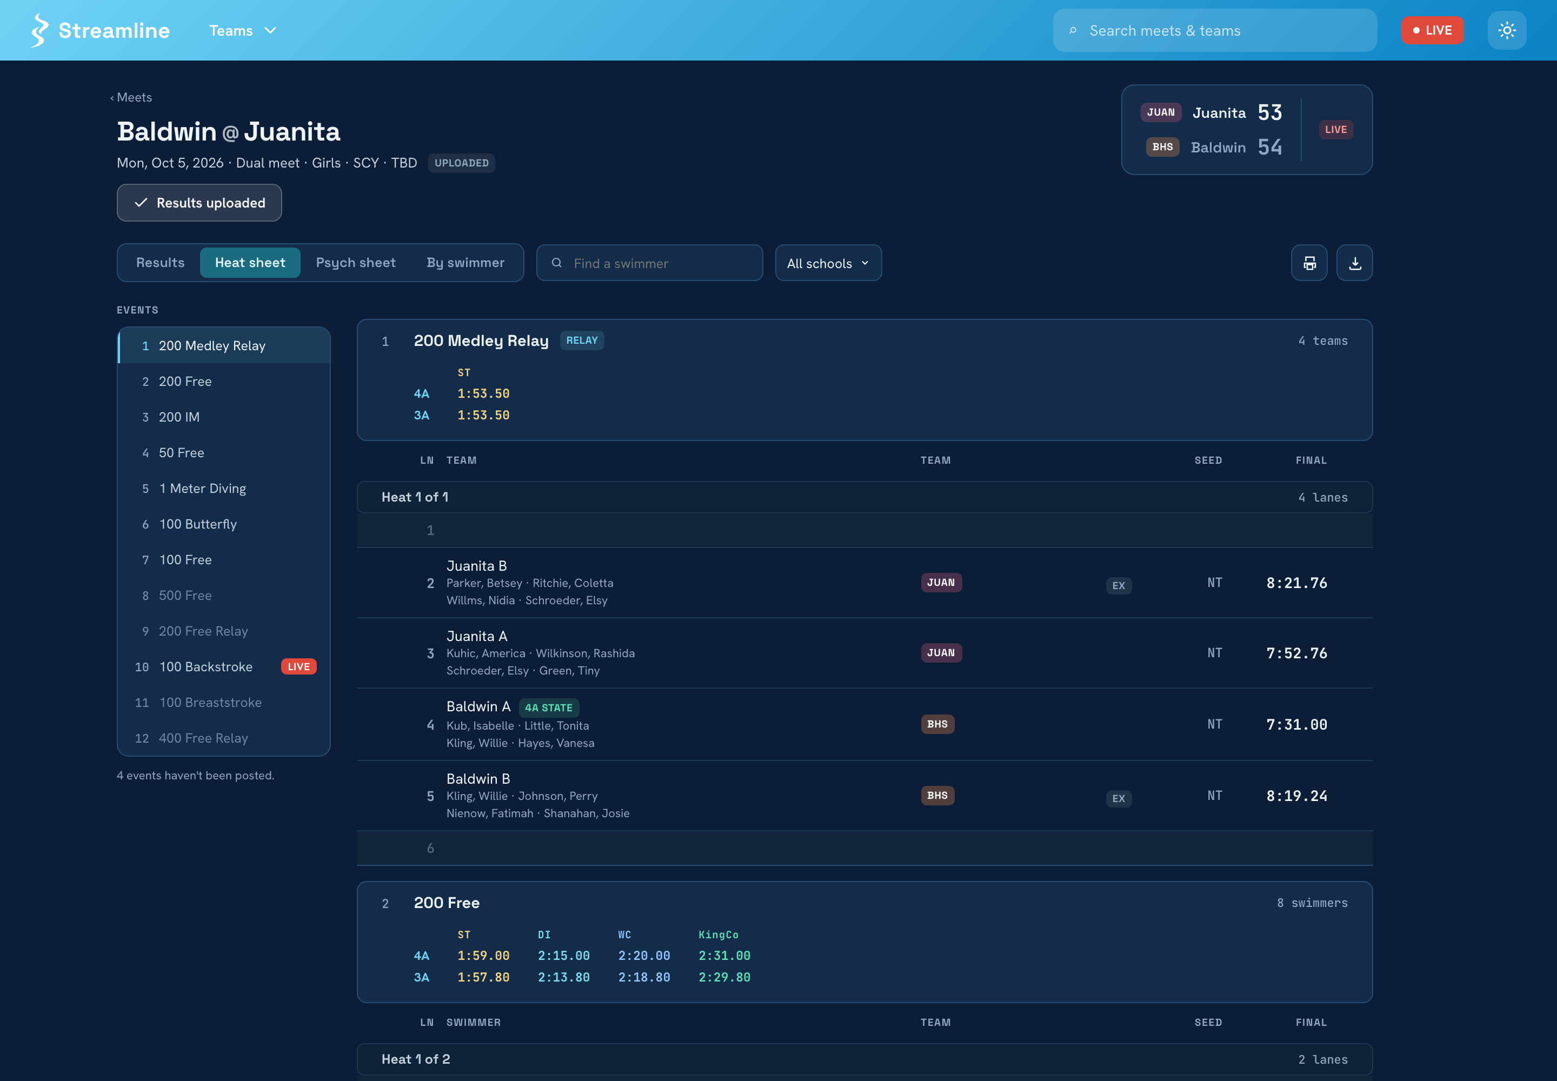
Task: Open the Teams dropdown menu
Action: coord(243,30)
